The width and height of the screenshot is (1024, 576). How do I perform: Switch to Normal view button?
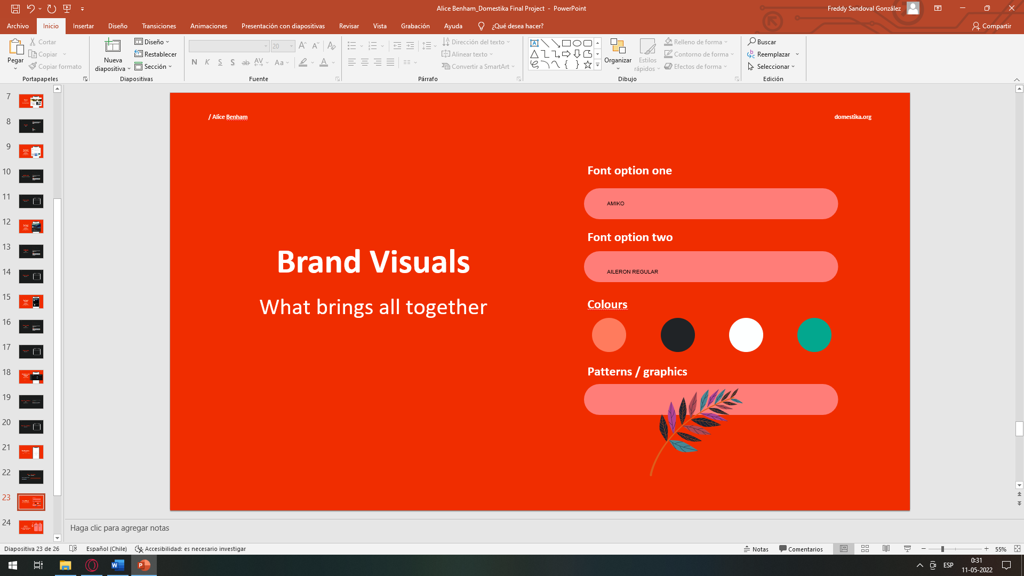coord(844,549)
